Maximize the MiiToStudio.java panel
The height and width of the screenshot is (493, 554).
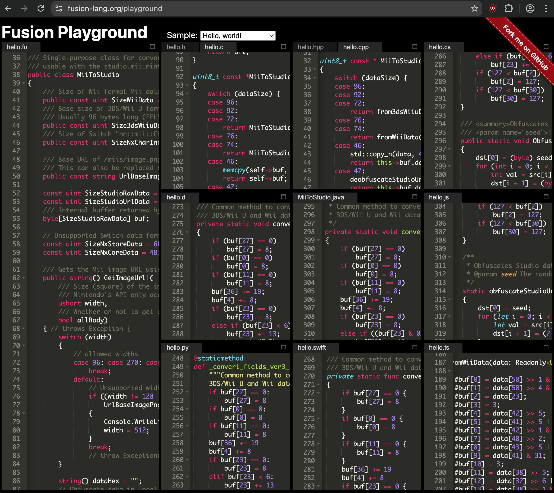coord(415,197)
